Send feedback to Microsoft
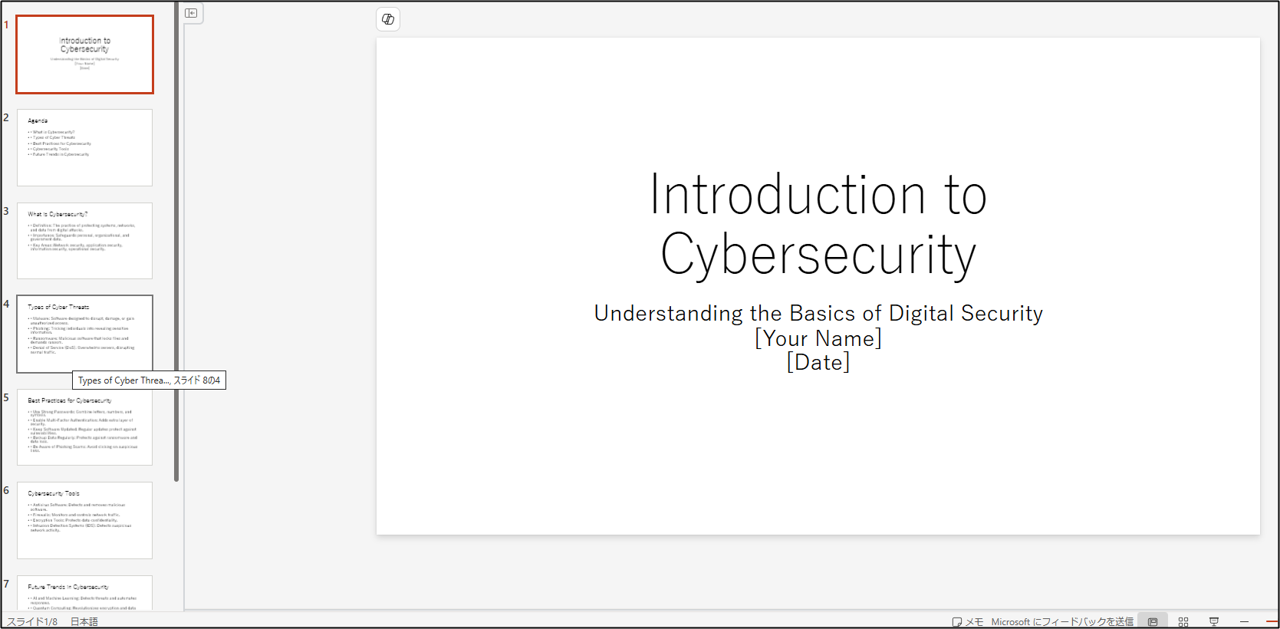 pos(1062,621)
